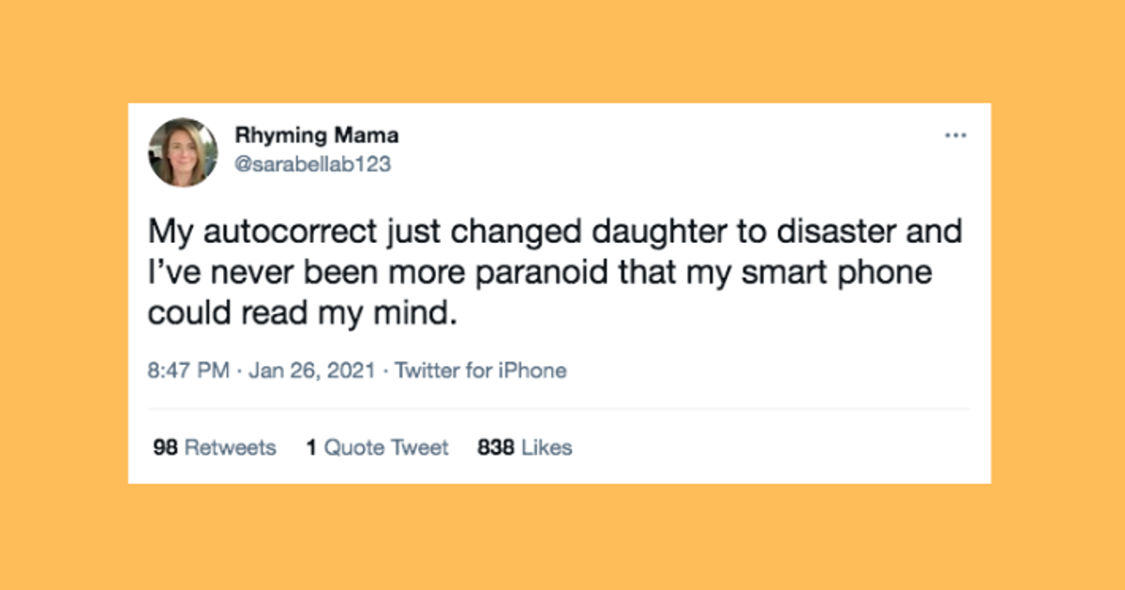Click Rhyming Mama's profile avatar photo
1125x590 pixels.
(183, 152)
